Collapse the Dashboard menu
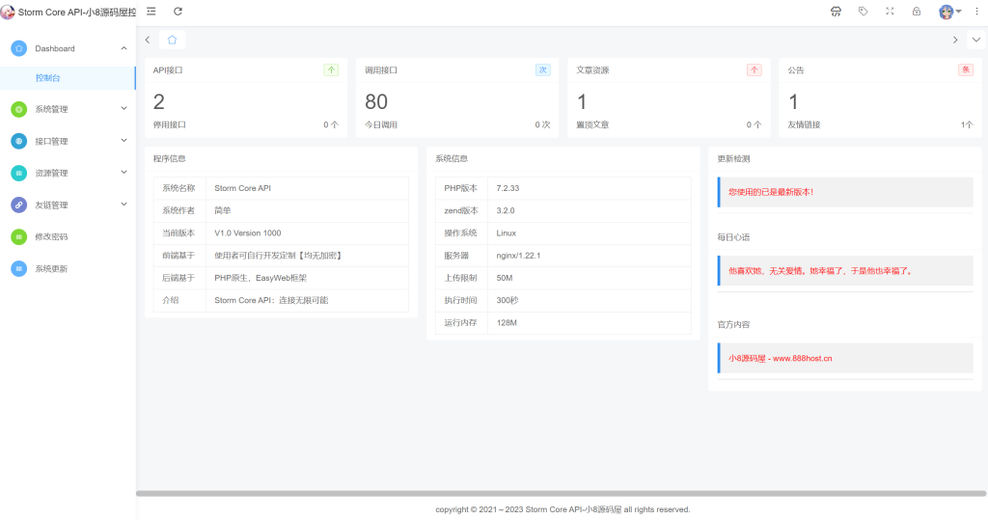The image size is (988, 520). (x=124, y=48)
